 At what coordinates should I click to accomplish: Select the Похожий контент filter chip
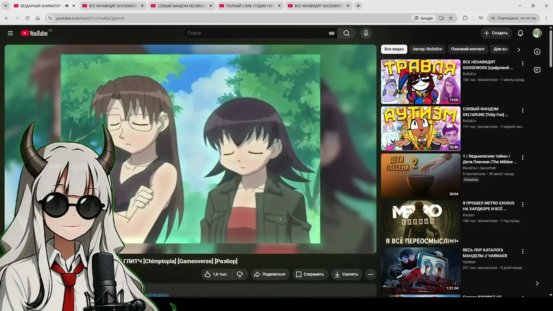point(468,49)
